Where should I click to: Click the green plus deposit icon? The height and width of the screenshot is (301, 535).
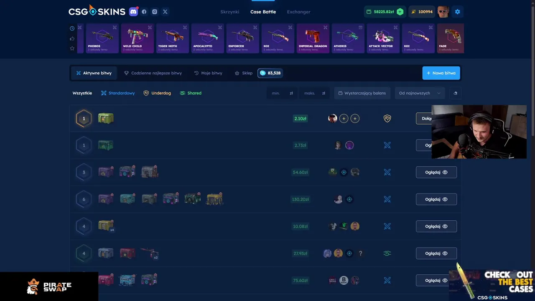click(x=400, y=12)
